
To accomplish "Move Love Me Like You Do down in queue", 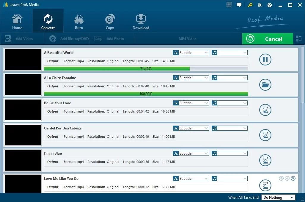I will 287,178.
